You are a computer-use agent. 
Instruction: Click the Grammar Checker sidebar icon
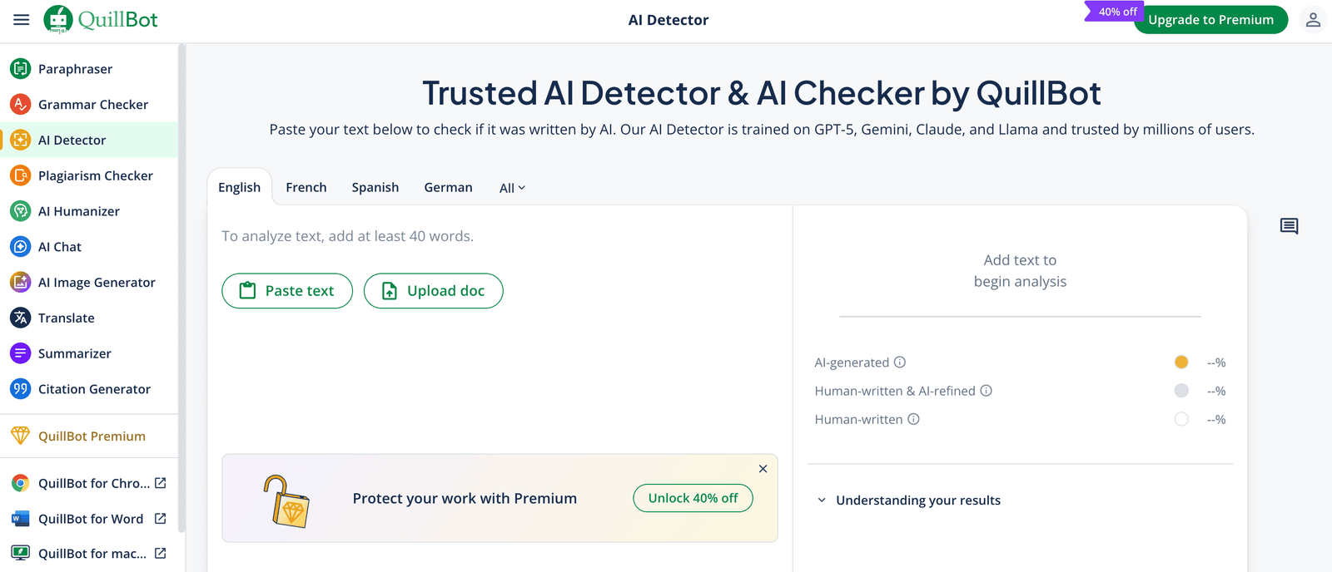coord(21,105)
